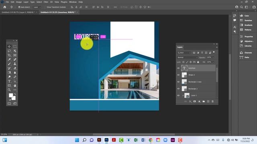The image size is (257, 144).
Task: Open Edit Toolbar three-dots menu
Action: pyautogui.click(x=15, y=90)
